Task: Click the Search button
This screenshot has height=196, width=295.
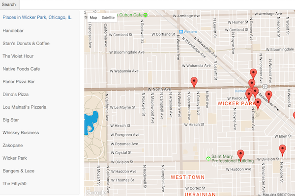Action: (x=10, y=4)
